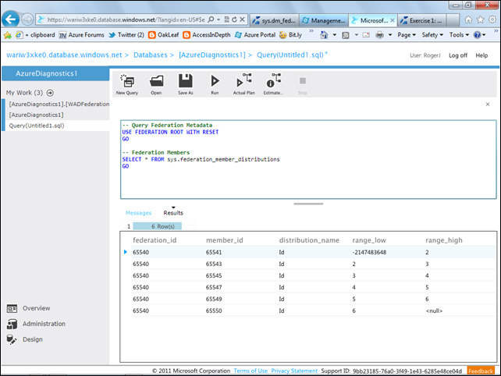This screenshot has width=501, height=376.
Task: Switch to the sys.dm_fed... browser tab
Action: (x=274, y=20)
